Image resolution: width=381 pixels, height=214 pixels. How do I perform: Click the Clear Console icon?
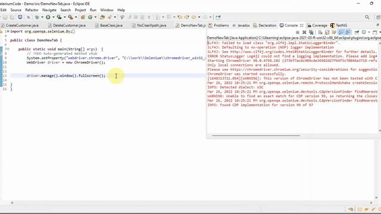point(320,32)
